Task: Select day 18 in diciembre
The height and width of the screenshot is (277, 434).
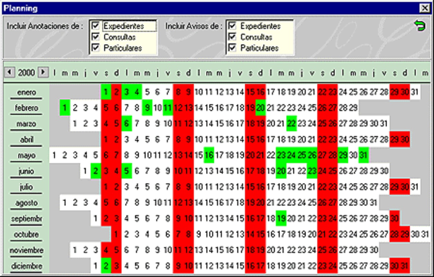Action: pos(271,266)
